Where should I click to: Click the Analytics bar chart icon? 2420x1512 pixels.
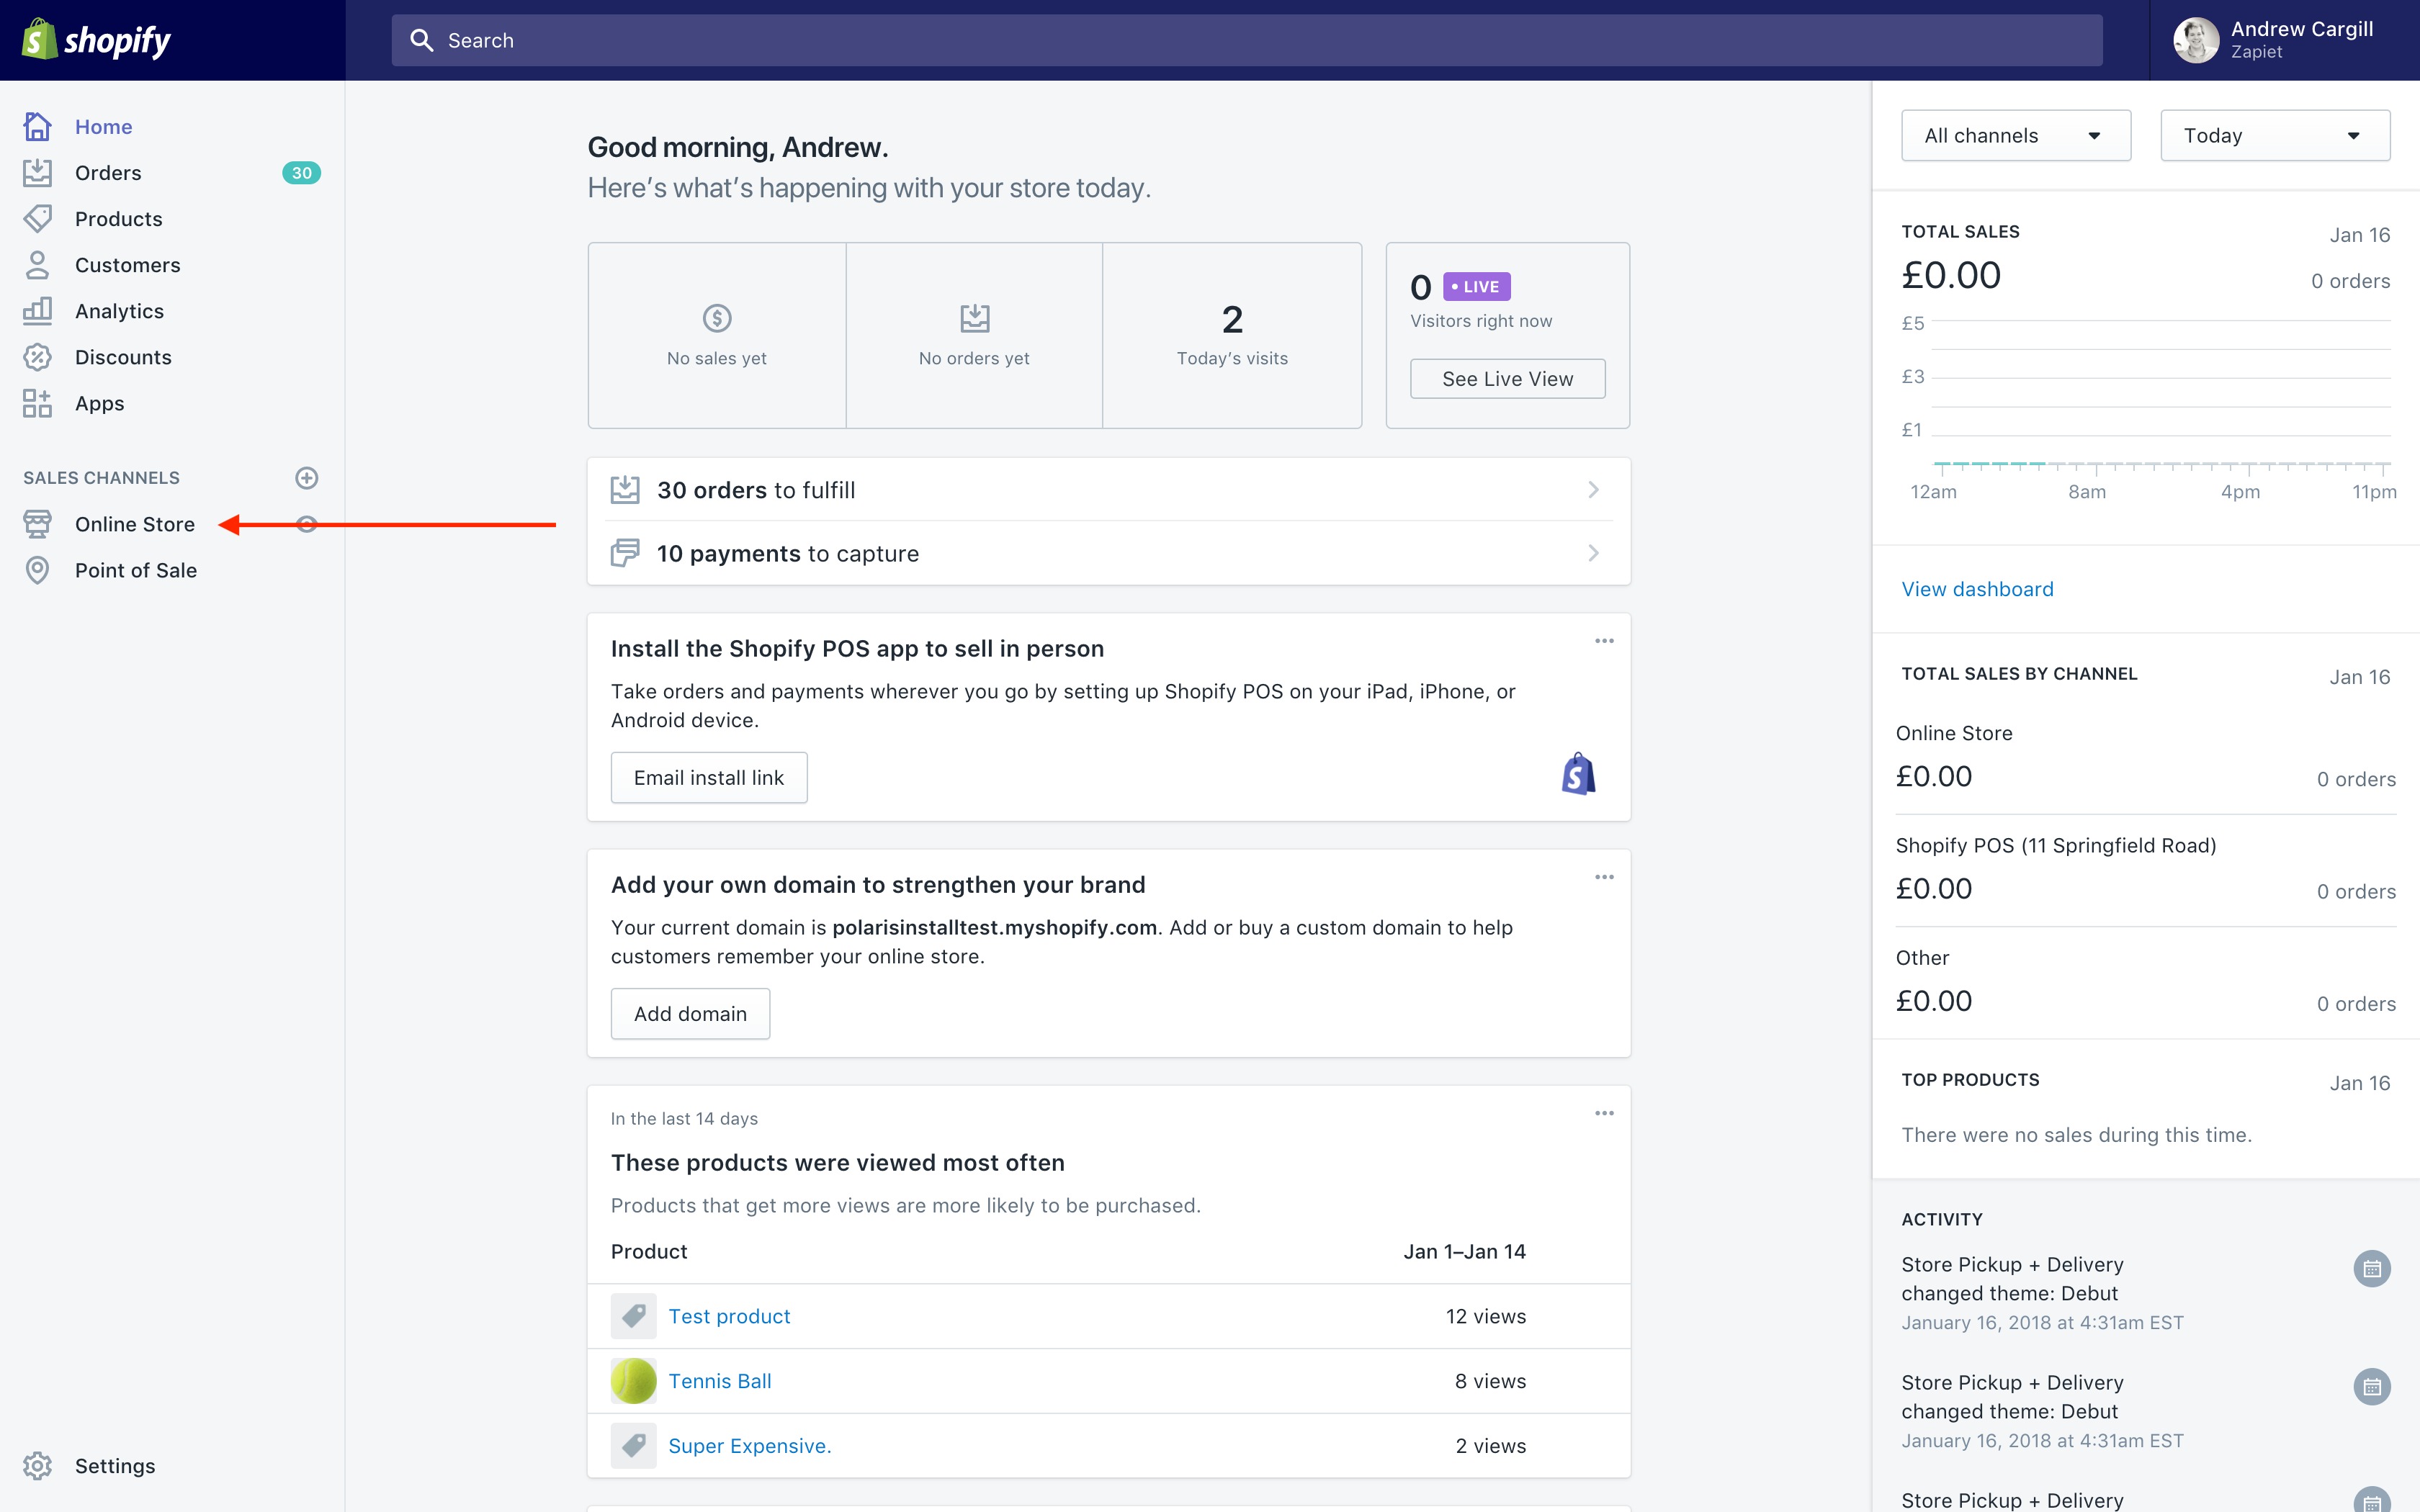[x=37, y=311]
